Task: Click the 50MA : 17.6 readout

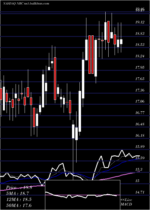Action: tap(19, 205)
